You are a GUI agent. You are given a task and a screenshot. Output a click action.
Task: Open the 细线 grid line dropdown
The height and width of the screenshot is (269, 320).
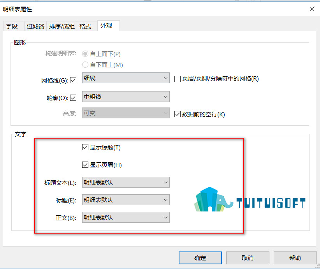126,78
